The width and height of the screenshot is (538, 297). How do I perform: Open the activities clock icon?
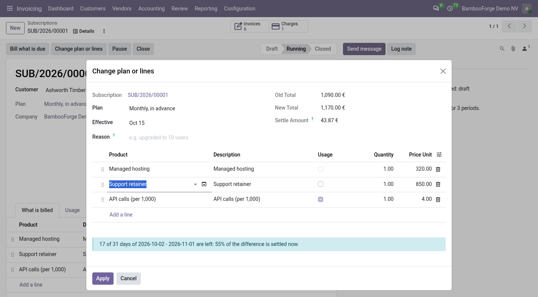pyautogui.click(x=450, y=9)
